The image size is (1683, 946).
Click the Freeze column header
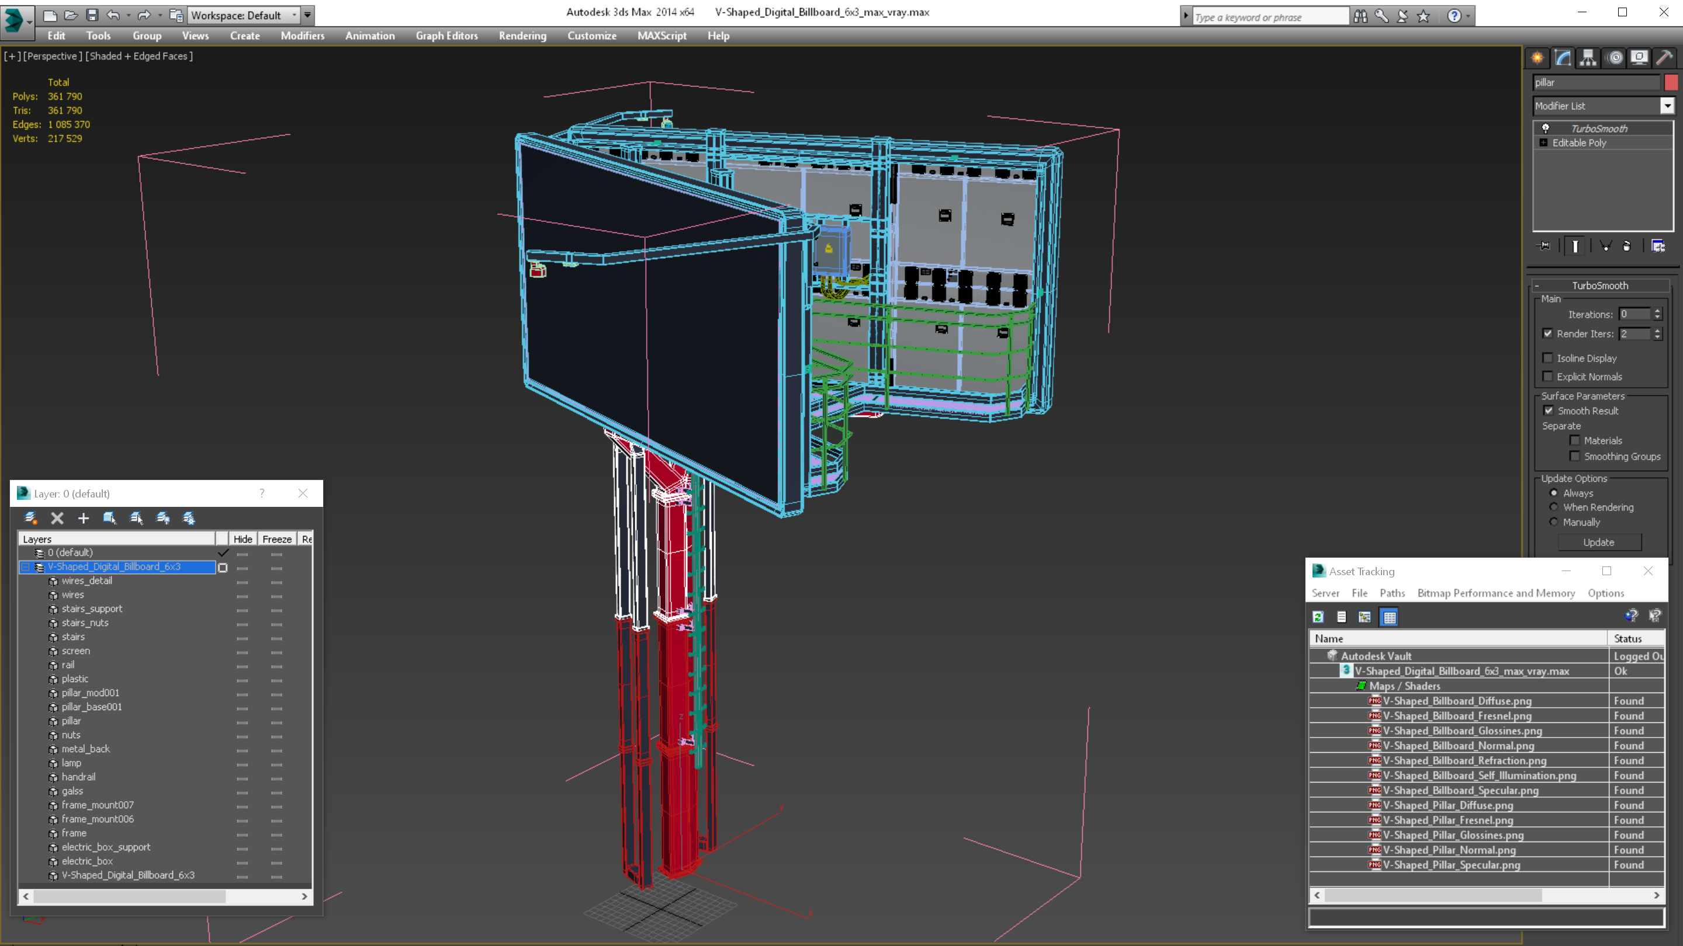coord(277,538)
